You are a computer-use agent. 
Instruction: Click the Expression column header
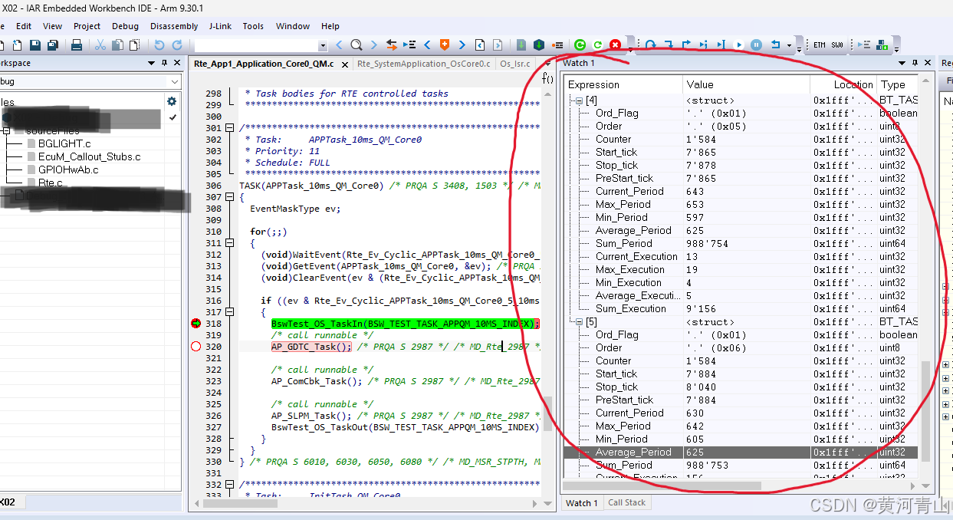[x=623, y=84]
